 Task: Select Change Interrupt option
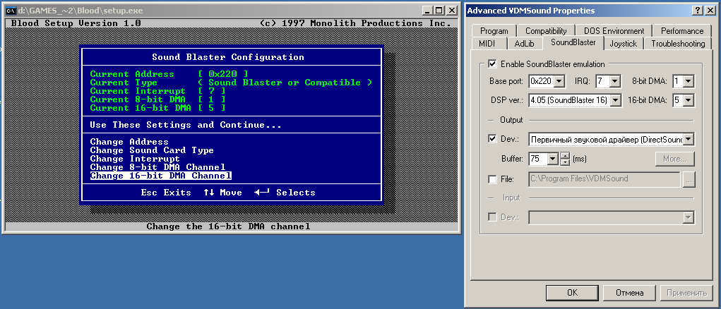(x=135, y=159)
